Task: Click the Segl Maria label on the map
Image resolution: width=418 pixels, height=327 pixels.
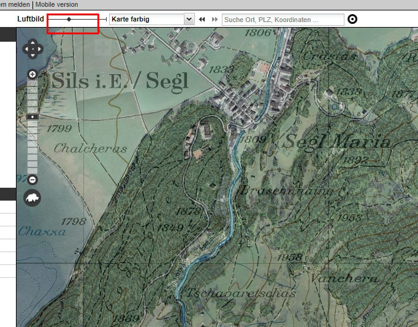Action: [337, 142]
